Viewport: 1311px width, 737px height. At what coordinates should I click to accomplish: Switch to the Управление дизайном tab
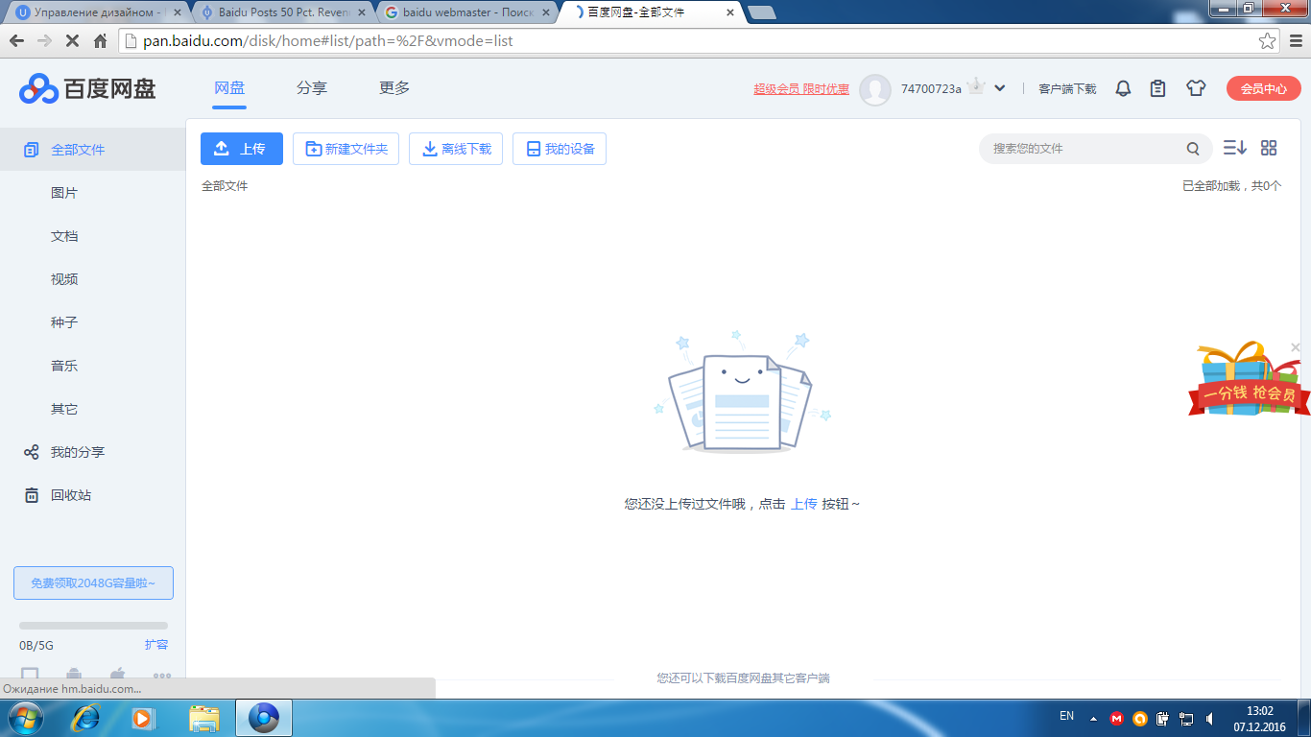coord(99,12)
